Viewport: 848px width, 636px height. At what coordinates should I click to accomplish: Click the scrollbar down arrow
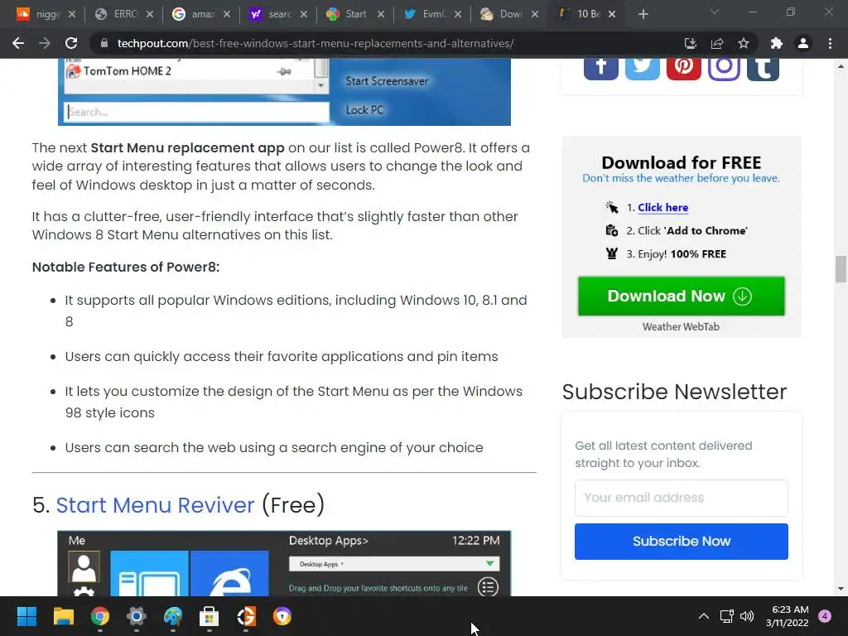point(841,589)
